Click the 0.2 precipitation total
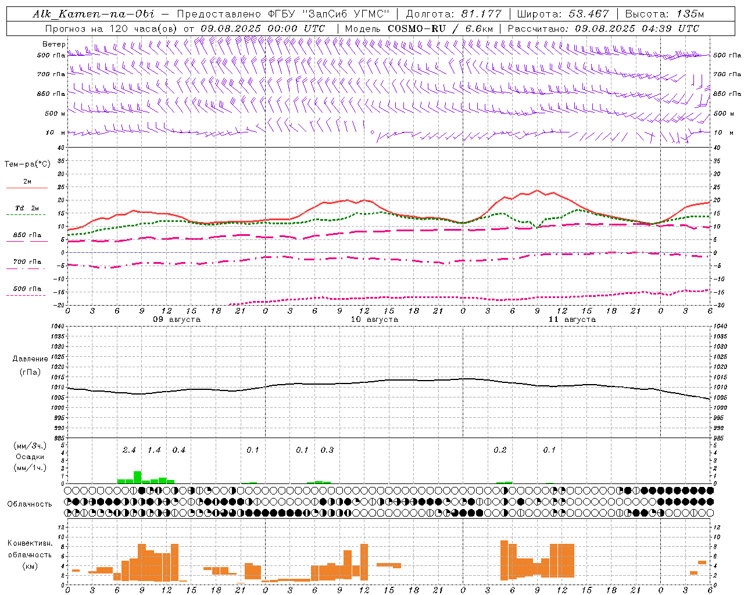Viewport: 744px width, 595px height. [500, 450]
